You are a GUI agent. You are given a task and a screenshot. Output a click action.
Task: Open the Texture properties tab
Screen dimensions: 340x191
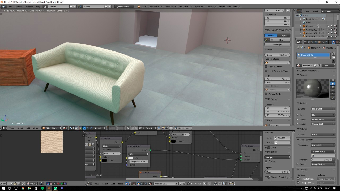tap(337, 42)
